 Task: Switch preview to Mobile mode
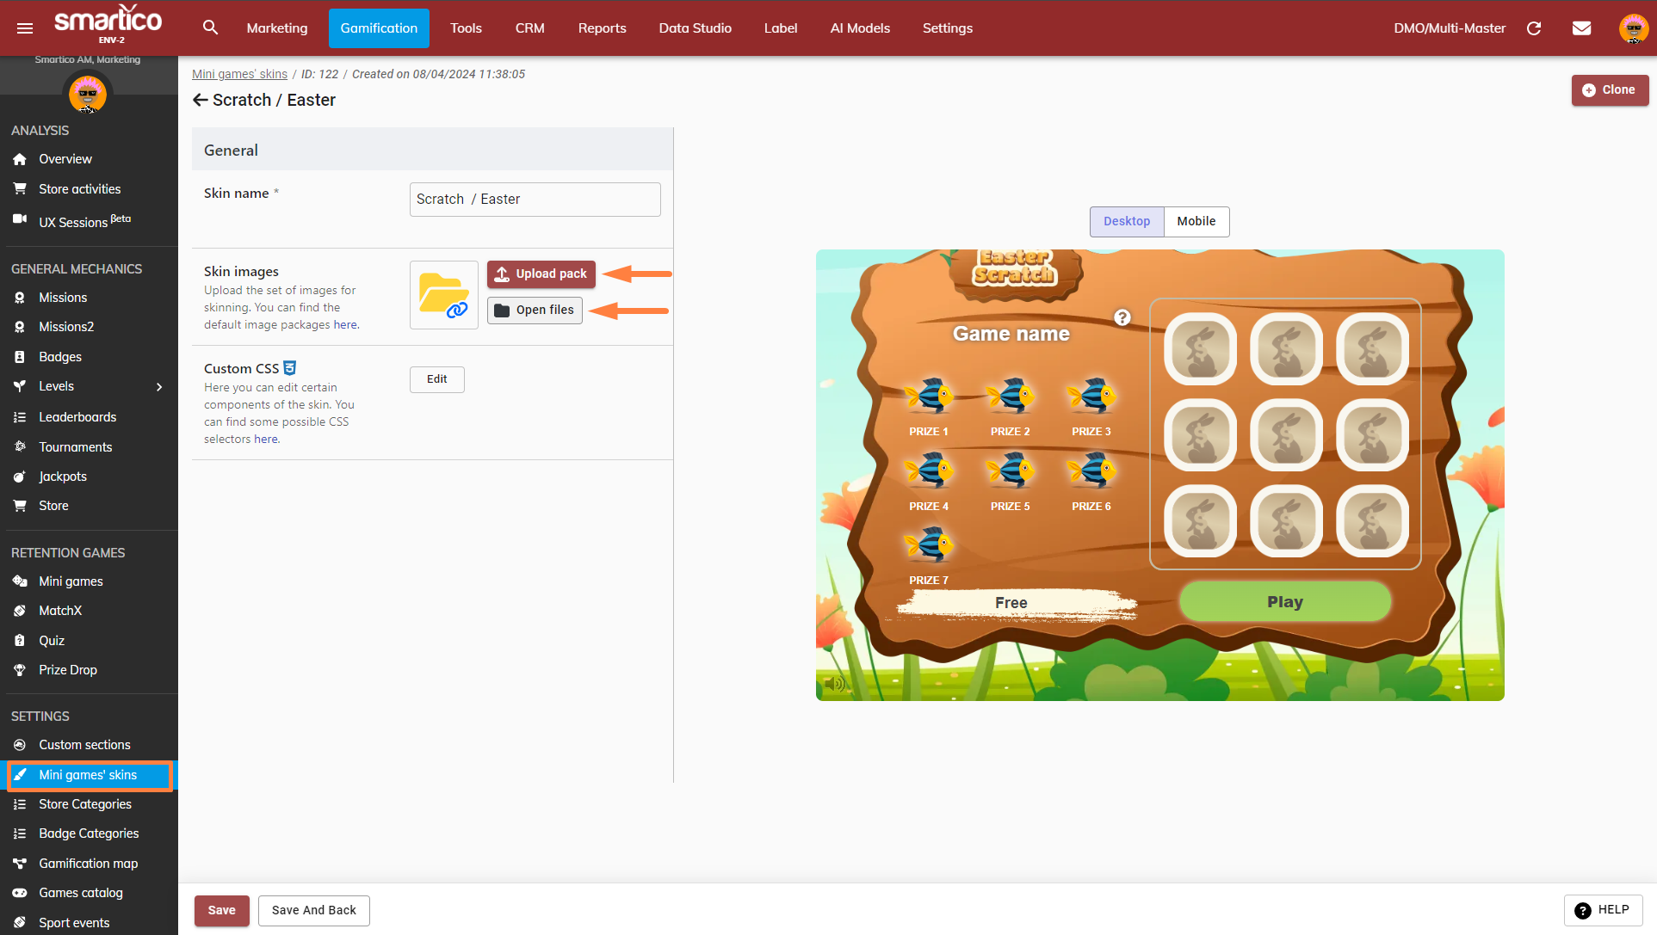click(1196, 221)
